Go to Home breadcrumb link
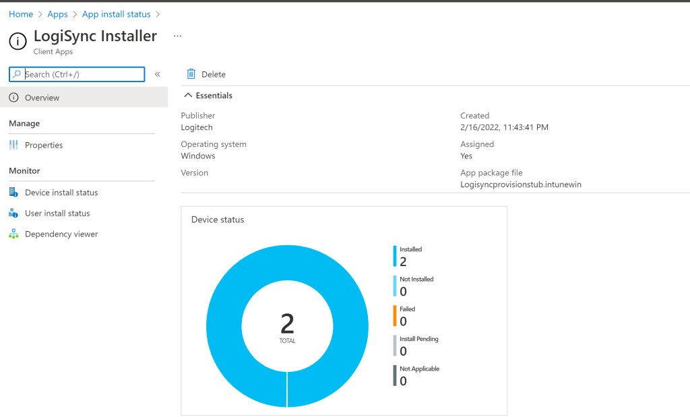The width and height of the screenshot is (690, 417). (x=21, y=14)
